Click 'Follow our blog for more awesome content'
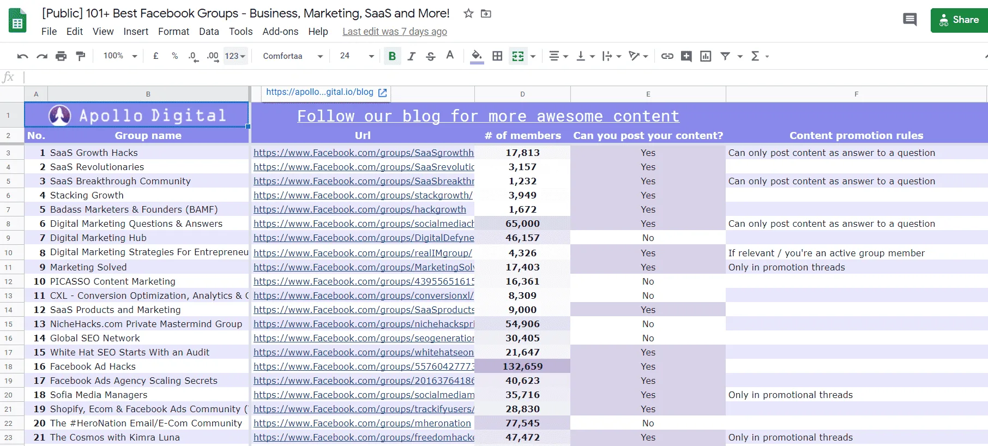This screenshot has width=988, height=446. click(x=488, y=116)
